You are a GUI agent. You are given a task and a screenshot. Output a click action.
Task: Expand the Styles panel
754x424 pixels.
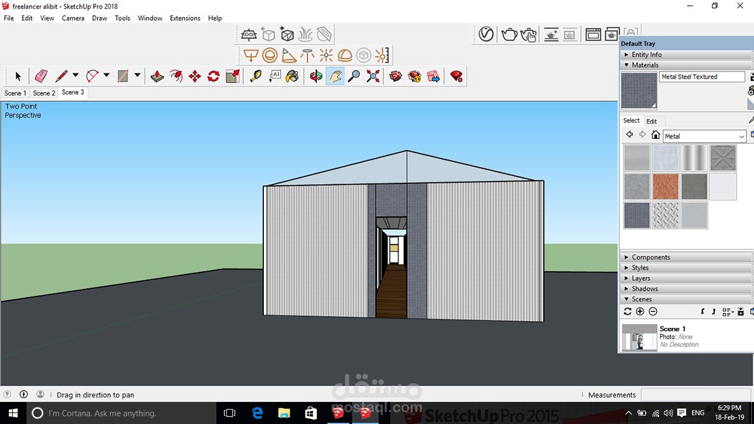(686, 268)
